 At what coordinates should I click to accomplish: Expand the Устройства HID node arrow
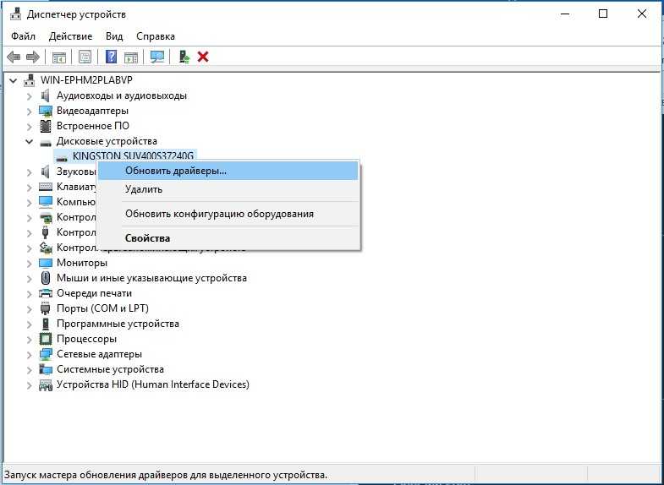(30, 385)
